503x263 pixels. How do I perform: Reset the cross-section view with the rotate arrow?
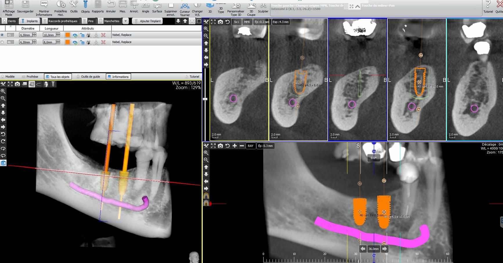coord(228,22)
